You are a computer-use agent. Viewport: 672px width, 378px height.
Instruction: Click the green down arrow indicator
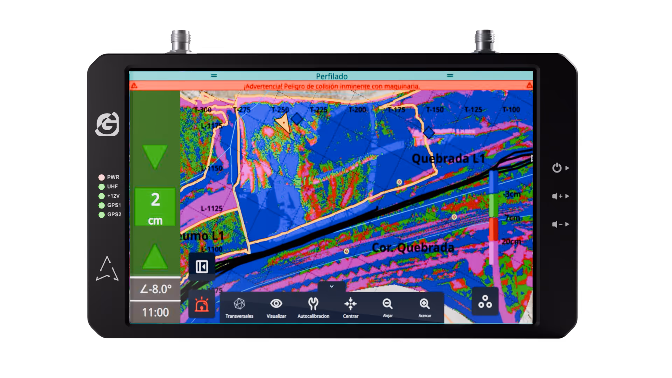(155, 157)
